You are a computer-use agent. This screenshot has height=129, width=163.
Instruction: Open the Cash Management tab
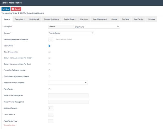point(100,19)
